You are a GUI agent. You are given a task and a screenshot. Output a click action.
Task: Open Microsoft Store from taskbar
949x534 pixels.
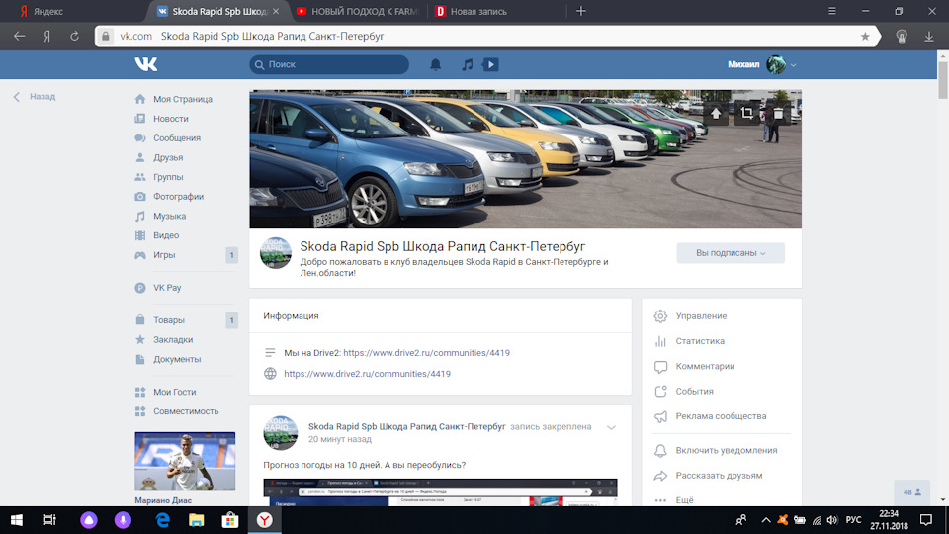230,520
